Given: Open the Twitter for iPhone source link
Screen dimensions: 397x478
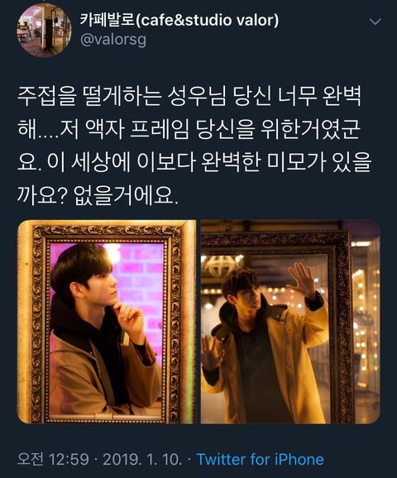Looking at the screenshot, I should 260,459.
